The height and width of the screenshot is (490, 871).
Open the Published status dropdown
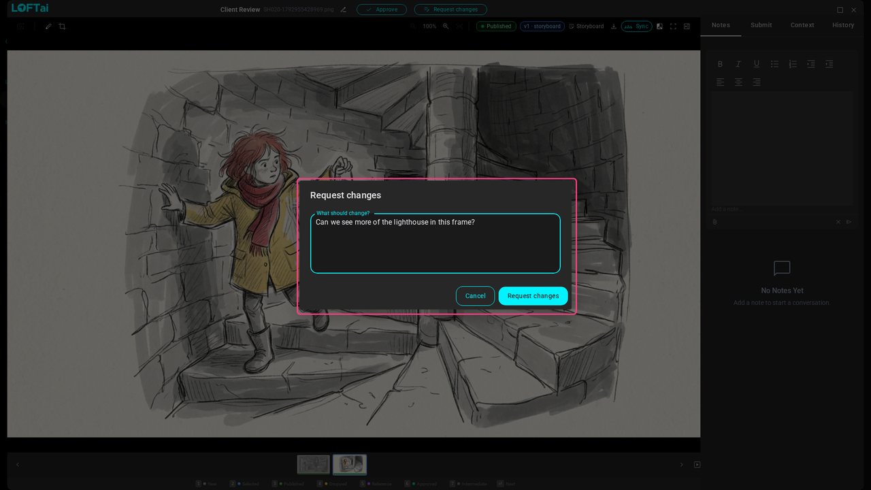tap(496, 27)
